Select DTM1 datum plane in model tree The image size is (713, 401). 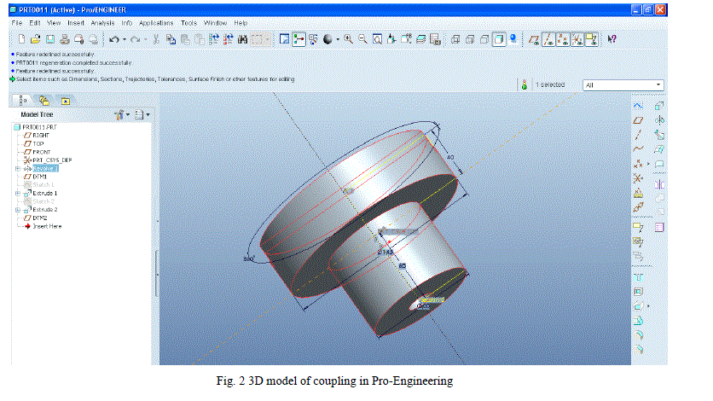point(39,177)
